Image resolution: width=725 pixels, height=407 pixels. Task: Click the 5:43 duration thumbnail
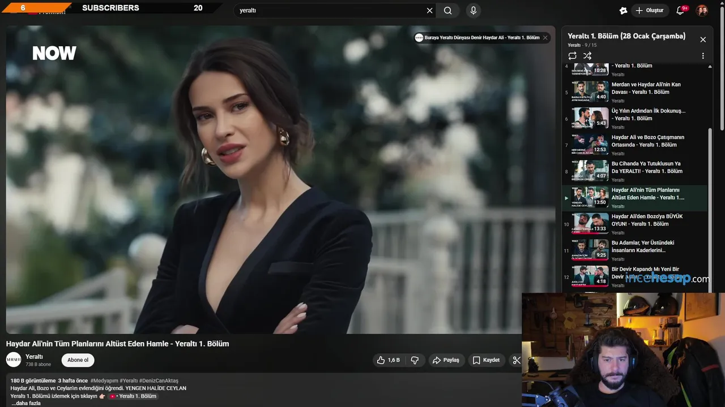(x=590, y=118)
